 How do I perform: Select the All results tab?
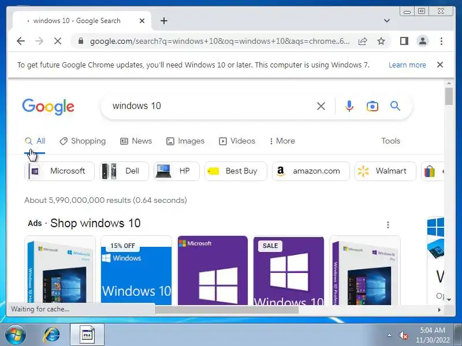coord(35,141)
